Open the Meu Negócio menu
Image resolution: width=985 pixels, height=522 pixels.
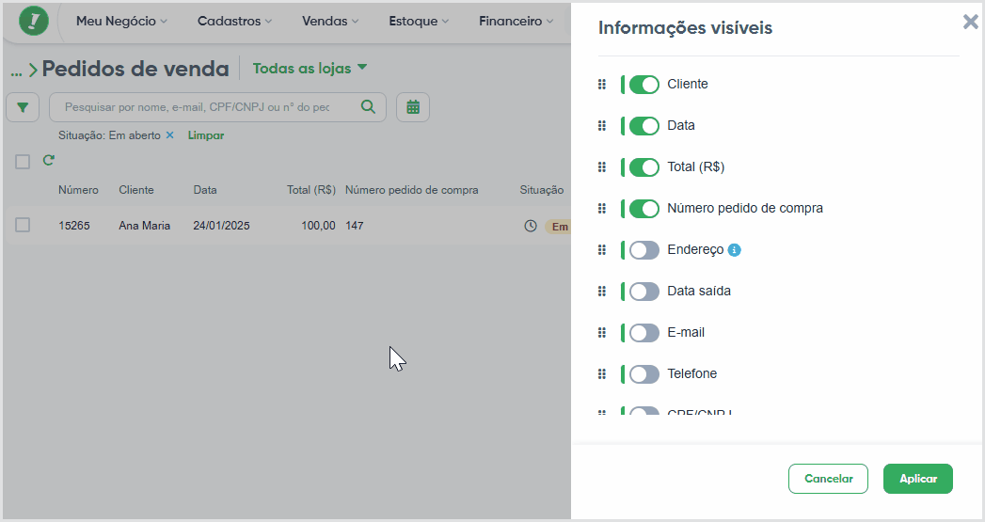[x=122, y=21]
